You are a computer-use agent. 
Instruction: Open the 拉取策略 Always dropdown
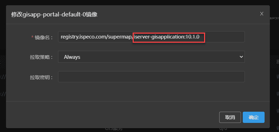coord(151,57)
